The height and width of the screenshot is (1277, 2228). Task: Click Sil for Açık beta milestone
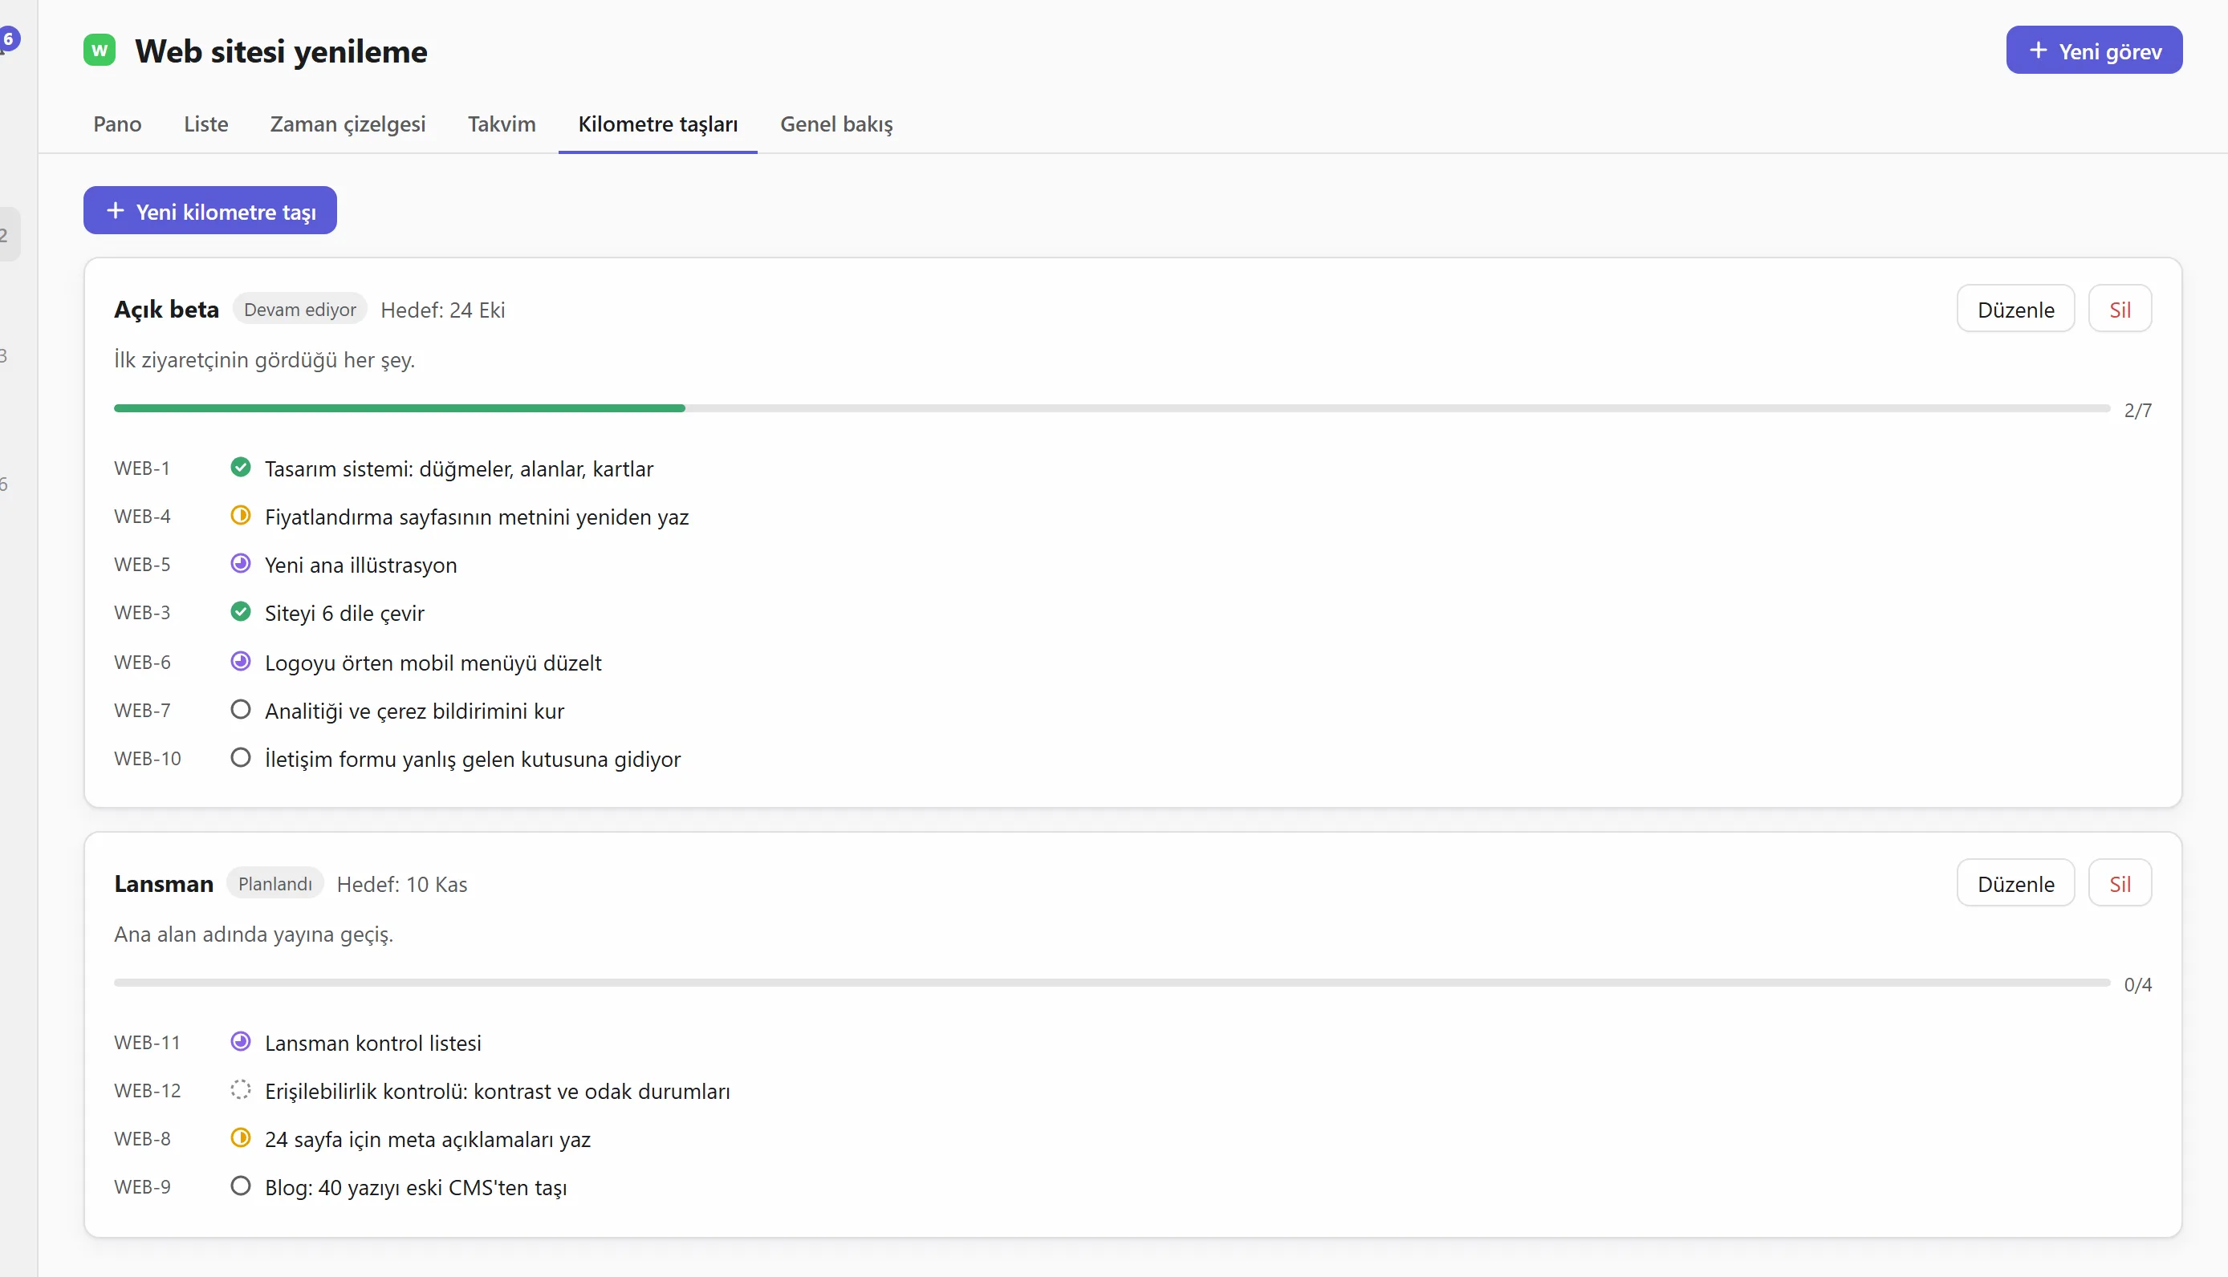(x=2120, y=310)
